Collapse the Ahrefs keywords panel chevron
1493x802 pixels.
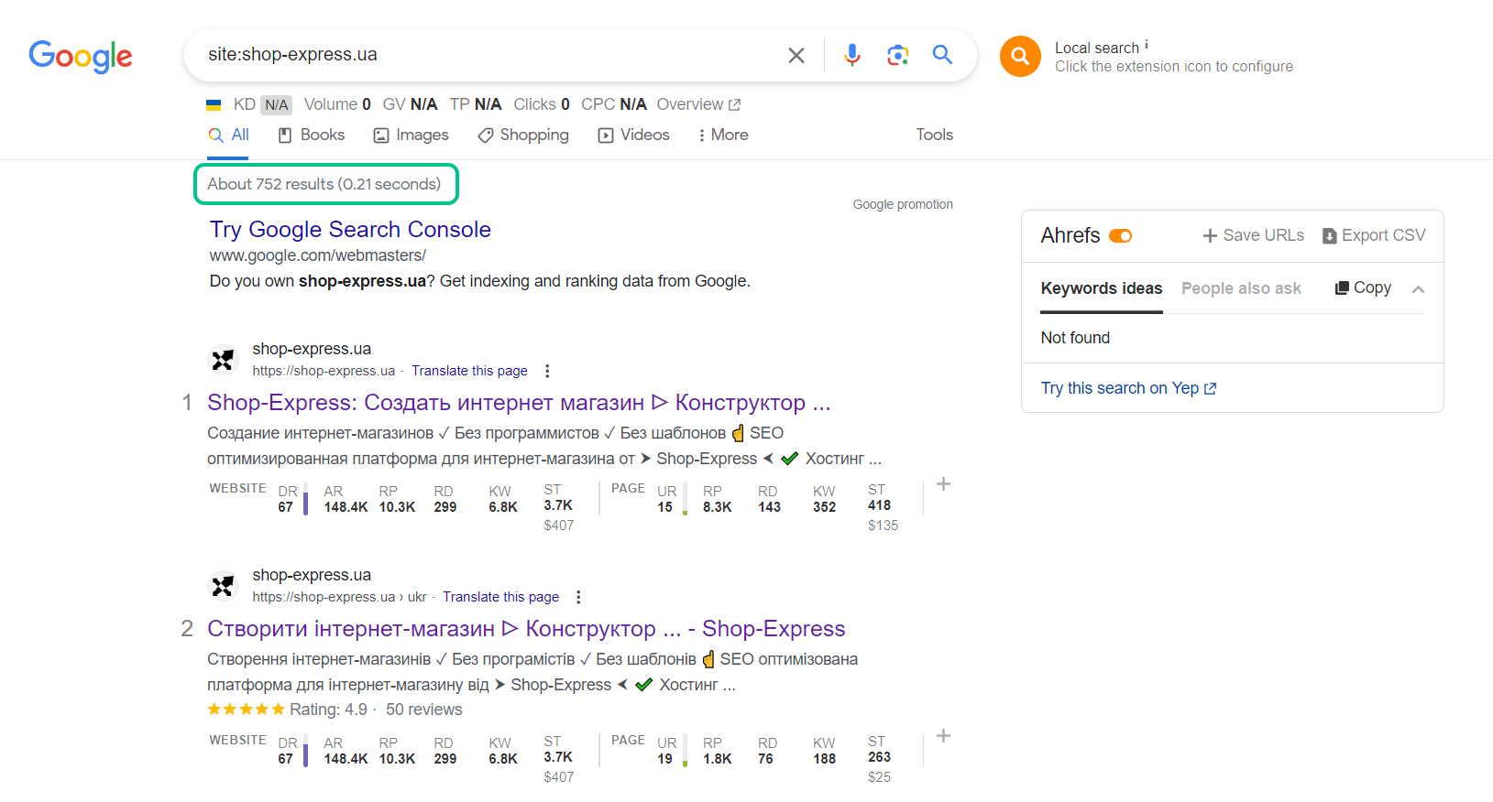(1418, 289)
